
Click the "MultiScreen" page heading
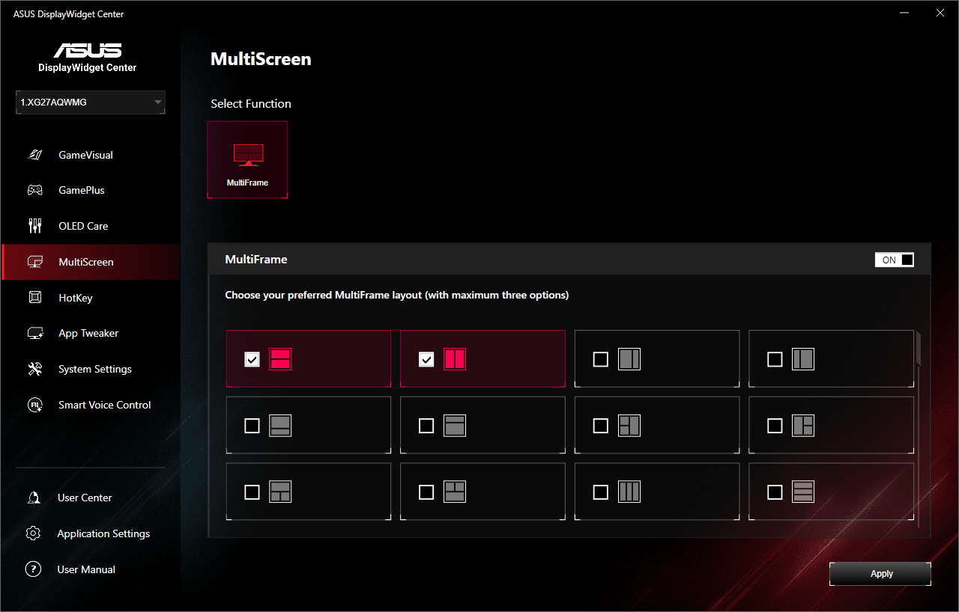click(261, 59)
